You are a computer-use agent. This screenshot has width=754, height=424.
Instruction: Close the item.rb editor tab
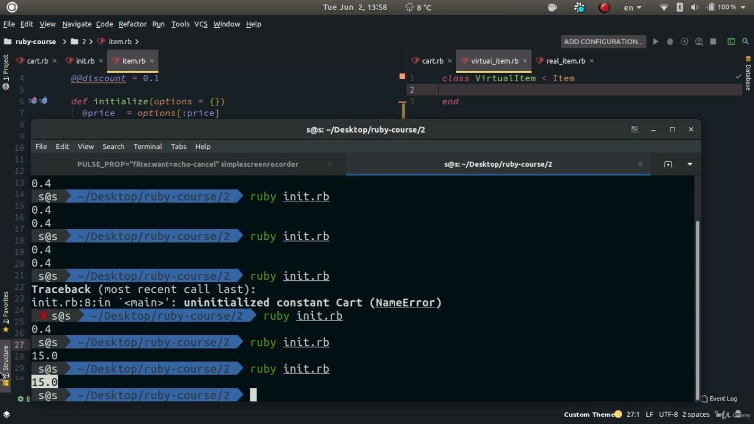click(x=151, y=61)
